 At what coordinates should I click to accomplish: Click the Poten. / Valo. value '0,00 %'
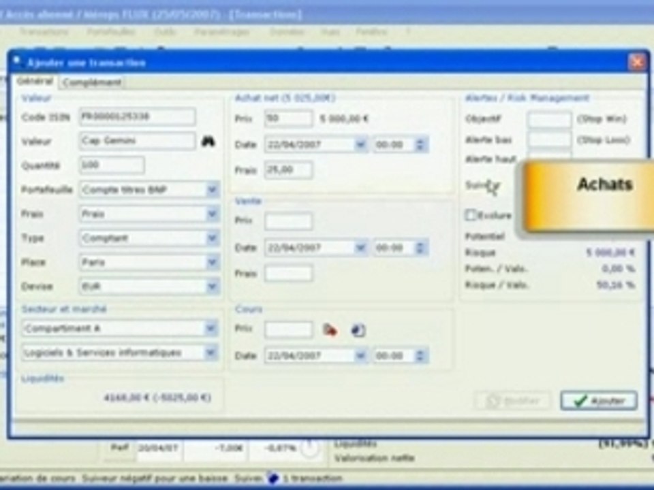[x=619, y=269]
